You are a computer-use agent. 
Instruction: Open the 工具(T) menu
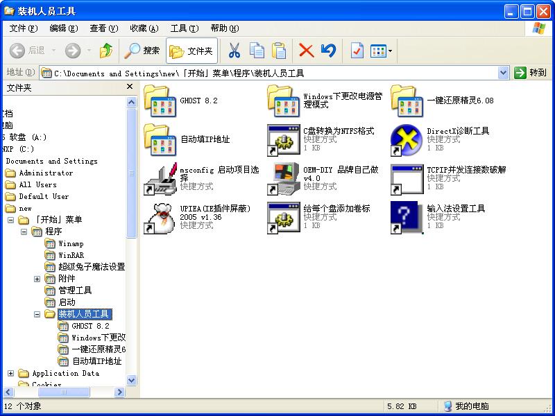pyautogui.click(x=185, y=28)
